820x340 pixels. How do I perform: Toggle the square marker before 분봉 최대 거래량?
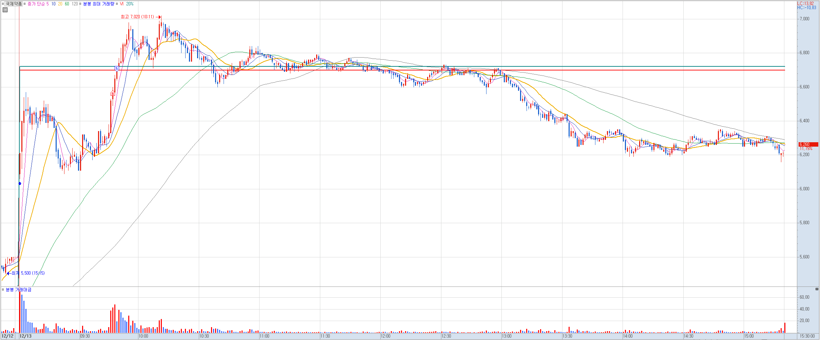(80, 4)
